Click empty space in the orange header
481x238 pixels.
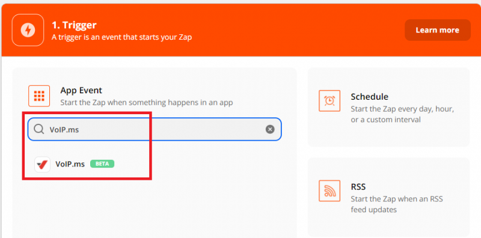pyautogui.click(x=292, y=30)
